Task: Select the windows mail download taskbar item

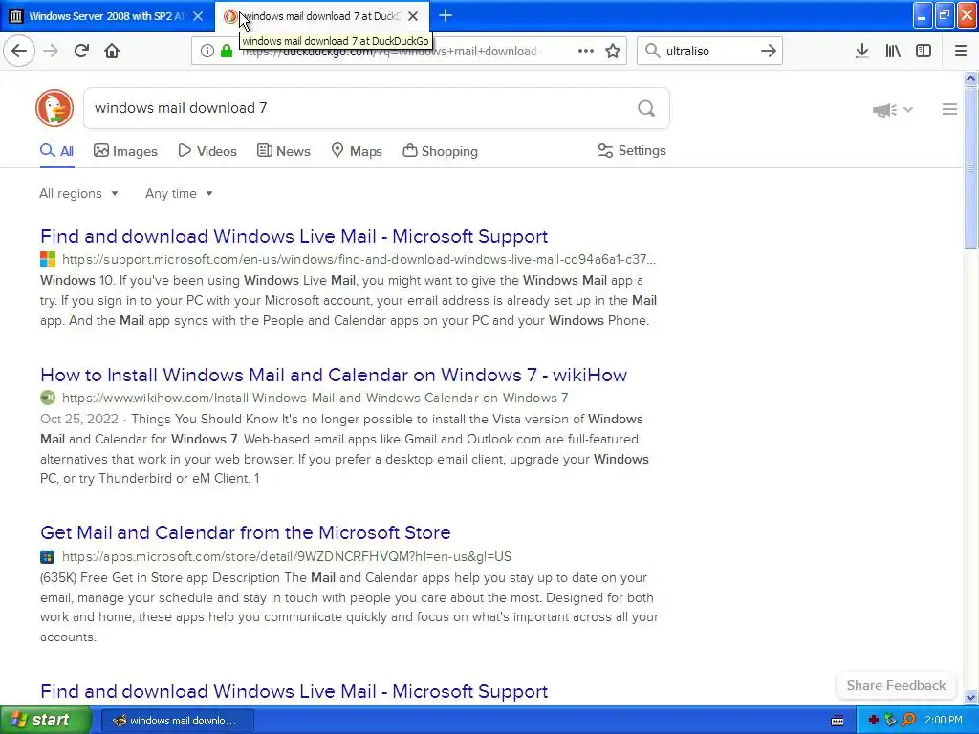Action: point(177,721)
